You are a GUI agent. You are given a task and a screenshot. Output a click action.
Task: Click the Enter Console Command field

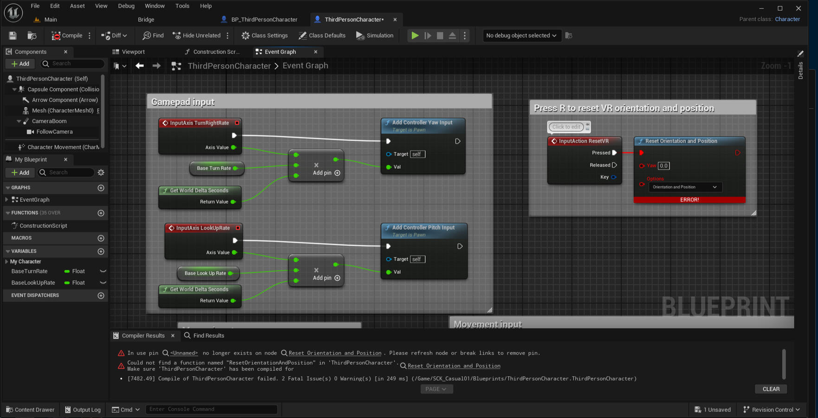(211, 409)
